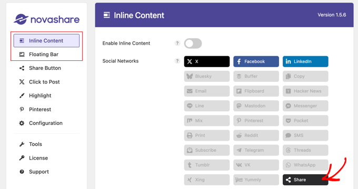The image size is (358, 189).
Task: Enable the Threads network
Action: click(x=305, y=150)
